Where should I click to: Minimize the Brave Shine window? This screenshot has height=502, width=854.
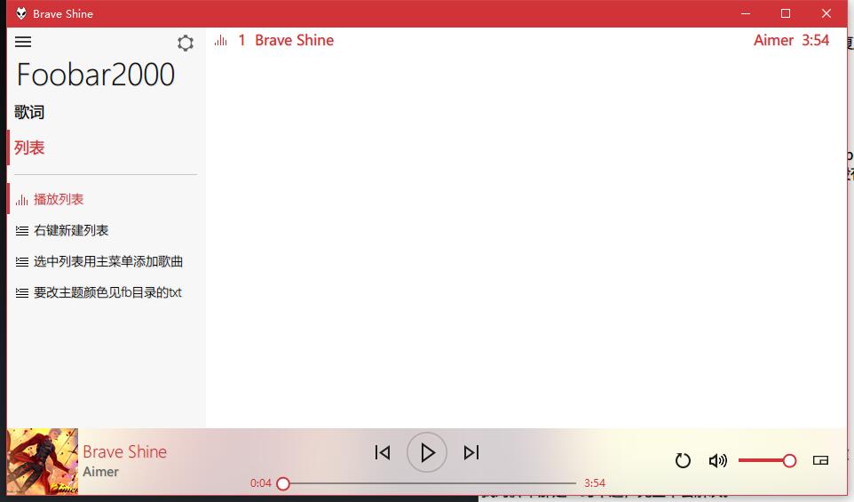click(746, 13)
